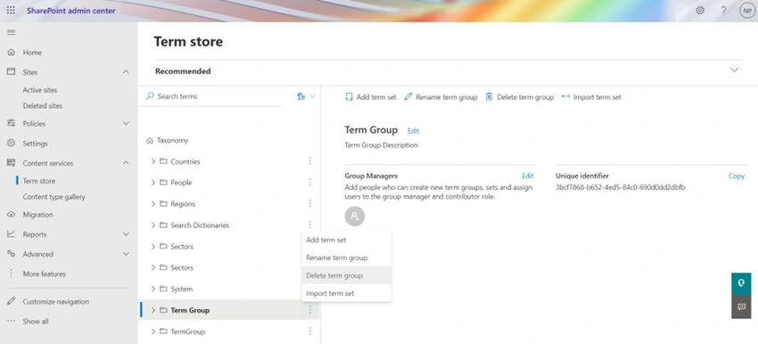Open the help question mark icon
This screenshot has height=344, width=758.
click(x=723, y=10)
